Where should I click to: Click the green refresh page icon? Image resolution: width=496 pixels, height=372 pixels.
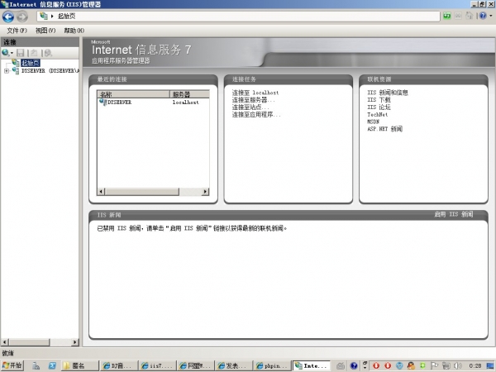click(x=446, y=16)
